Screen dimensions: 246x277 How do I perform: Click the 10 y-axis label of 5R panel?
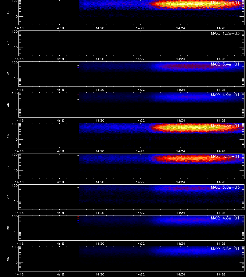16,139
